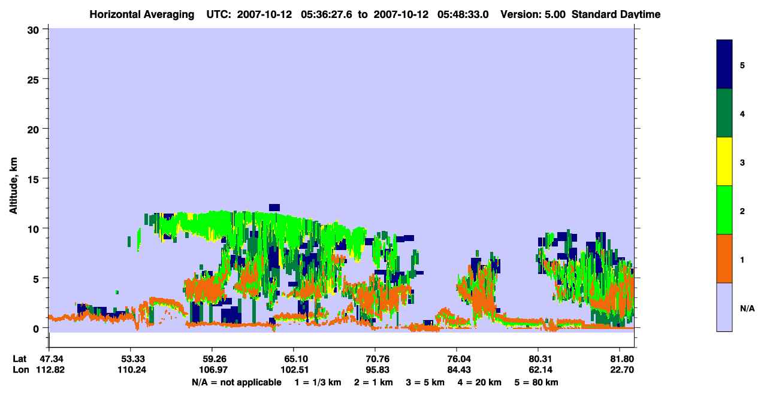
Task: Click the color bar label '4'
Action: click(742, 113)
